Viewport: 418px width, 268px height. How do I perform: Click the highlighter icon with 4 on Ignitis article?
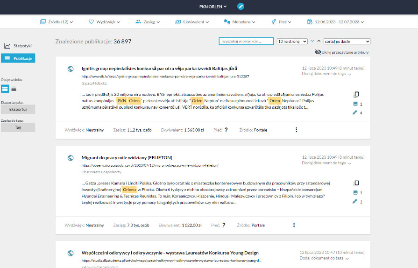[354, 113]
